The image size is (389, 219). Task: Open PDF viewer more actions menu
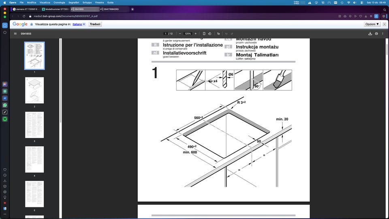point(383,34)
